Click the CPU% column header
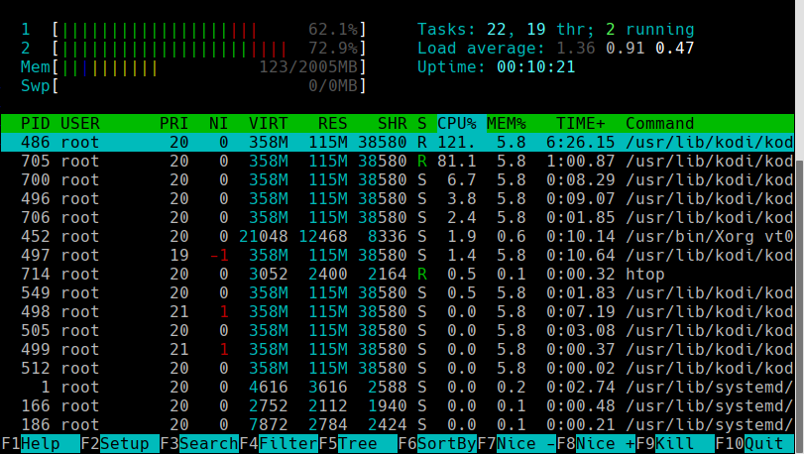The height and width of the screenshot is (454, 804). pos(457,124)
